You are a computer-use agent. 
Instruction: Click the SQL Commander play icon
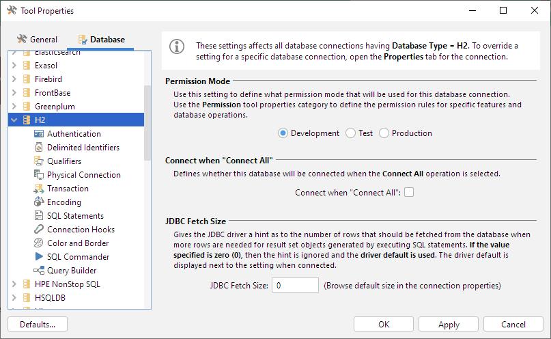click(39, 257)
